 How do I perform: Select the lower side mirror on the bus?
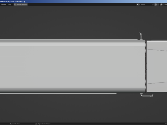click(147, 95)
